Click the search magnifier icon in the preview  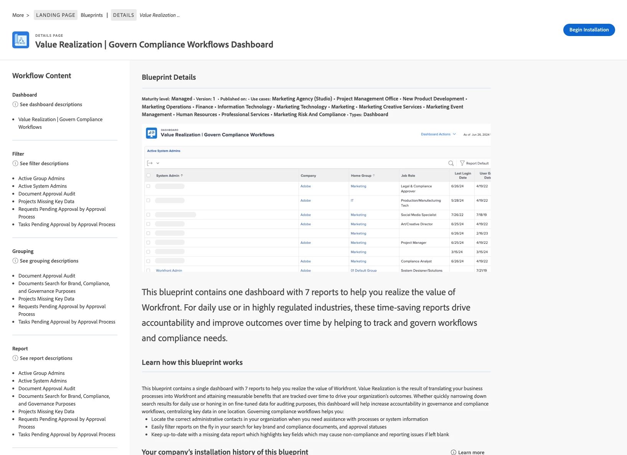pos(451,163)
